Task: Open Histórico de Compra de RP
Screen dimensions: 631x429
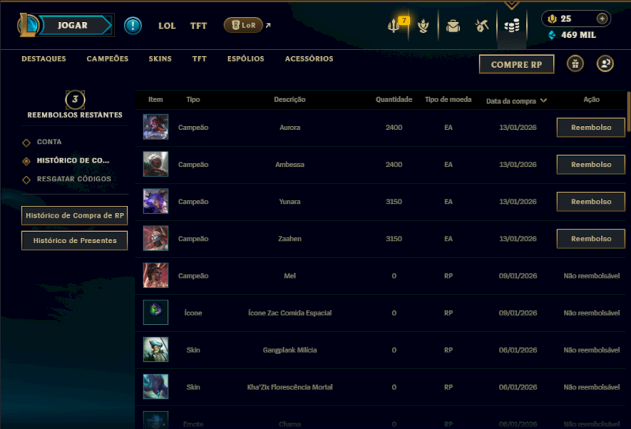Action: tap(74, 216)
